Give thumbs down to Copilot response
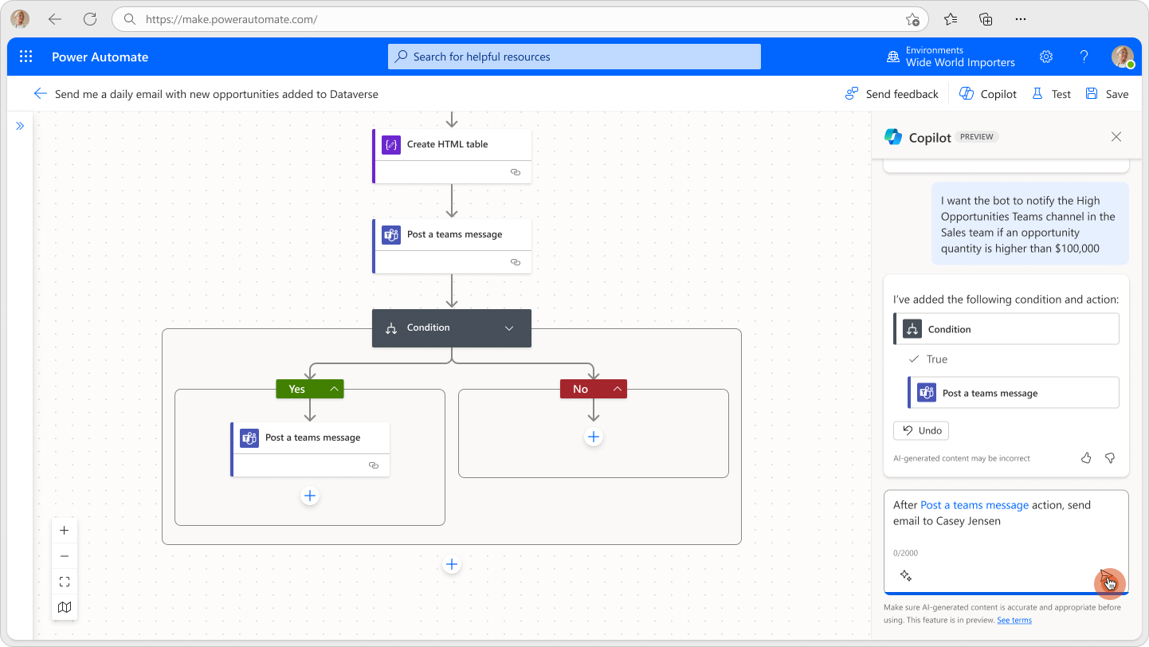The image size is (1149, 647). pyautogui.click(x=1110, y=458)
